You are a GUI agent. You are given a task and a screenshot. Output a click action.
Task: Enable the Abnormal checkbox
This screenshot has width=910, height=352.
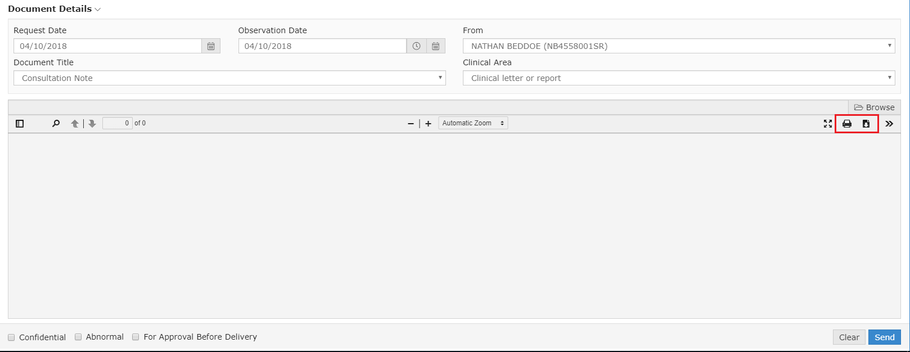[x=78, y=337]
